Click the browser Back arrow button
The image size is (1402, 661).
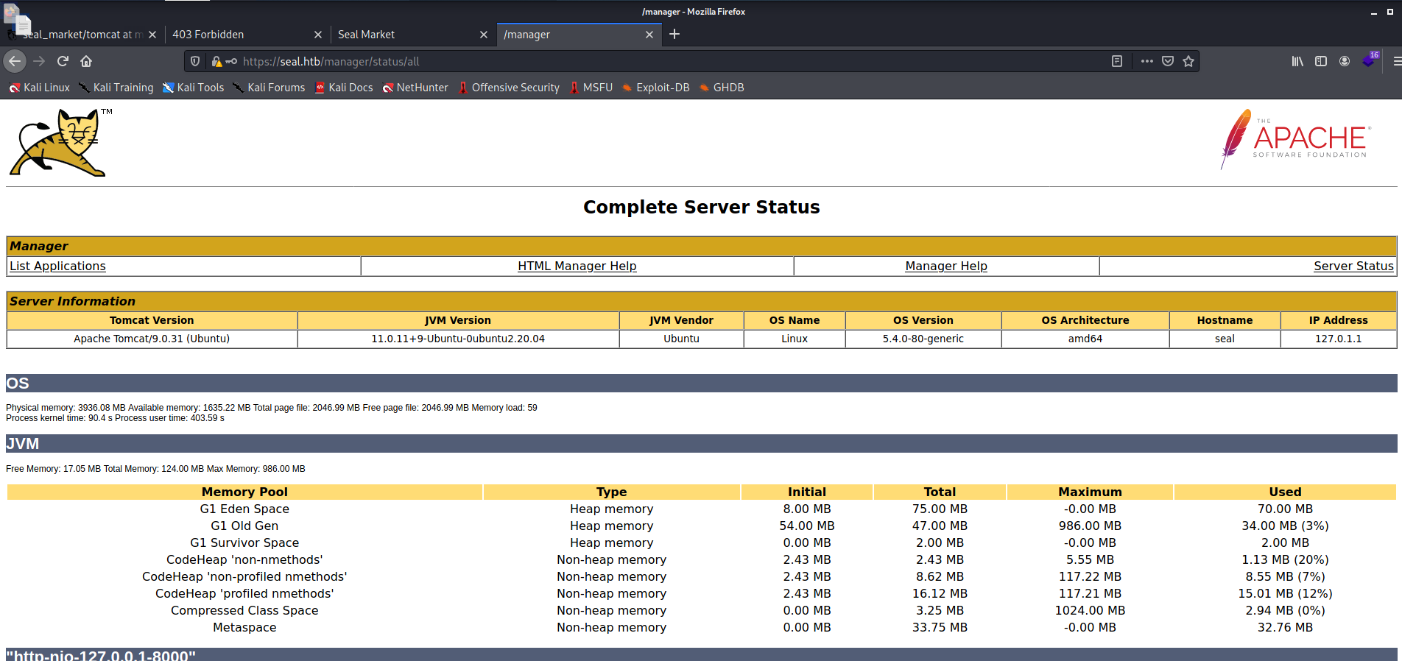(x=15, y=61)
